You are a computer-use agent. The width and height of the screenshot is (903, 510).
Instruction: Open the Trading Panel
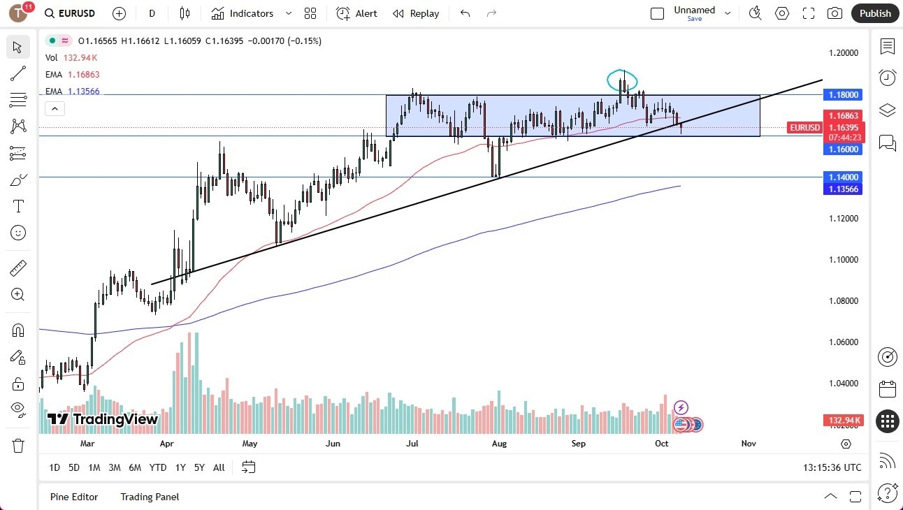149,497
